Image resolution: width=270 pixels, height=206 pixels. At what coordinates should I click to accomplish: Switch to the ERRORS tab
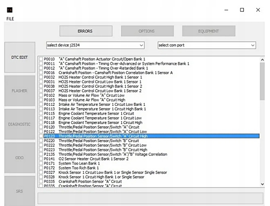pos(86,31)
